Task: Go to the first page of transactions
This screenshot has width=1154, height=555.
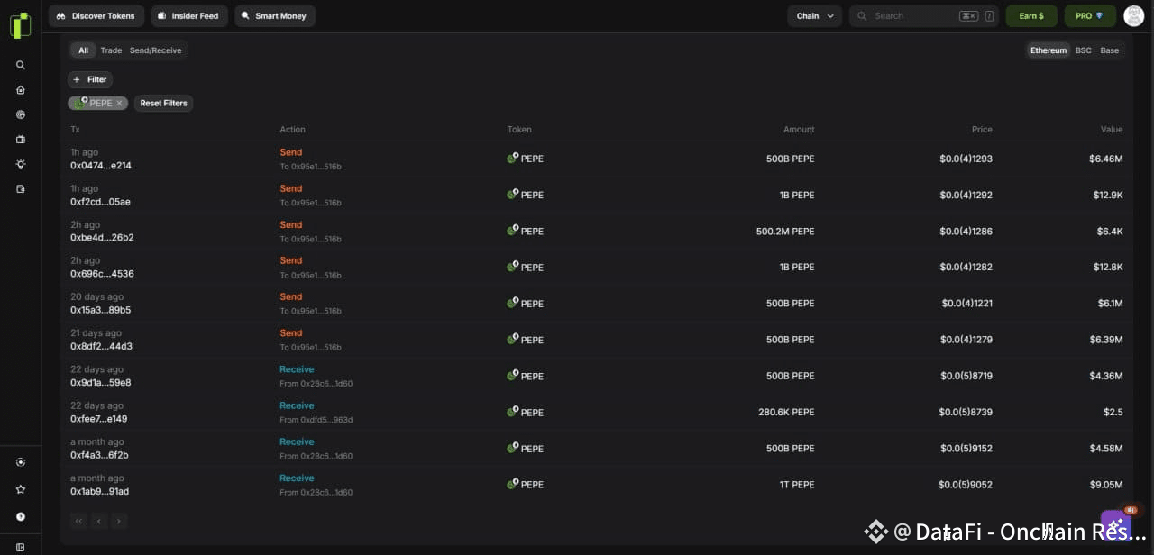Action: pyautogui.click(x=78, y=521)
